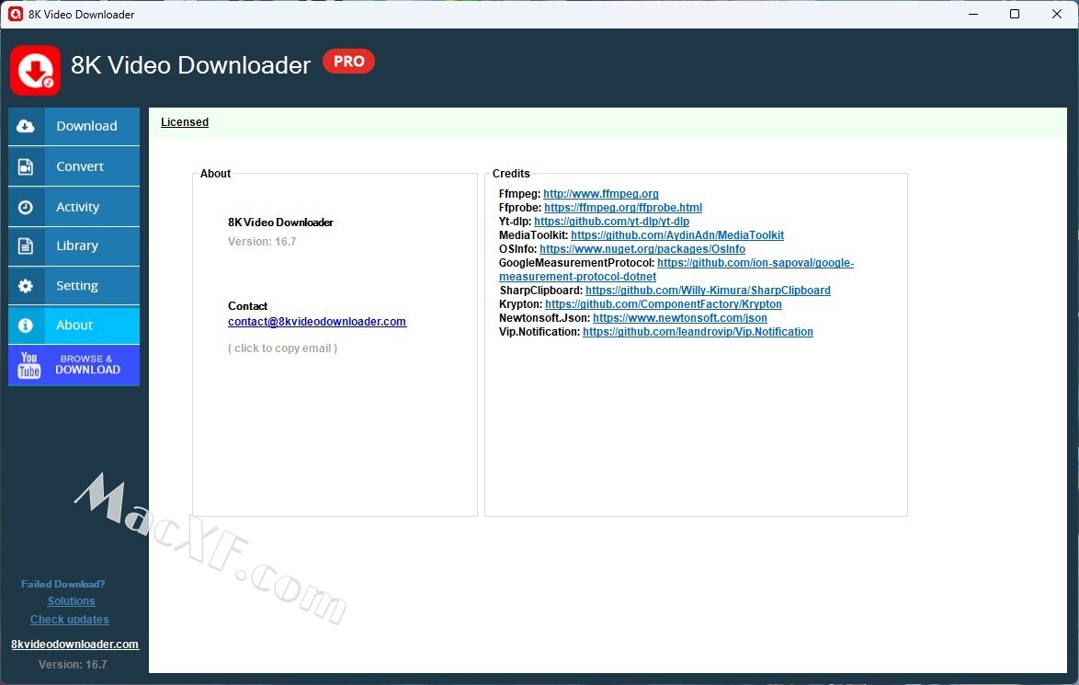This screenshot has width=1079, height=685.
Task: Maximize the application window
Action: point(1015,14)
